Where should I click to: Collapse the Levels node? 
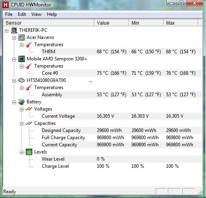tap(21, 153)
